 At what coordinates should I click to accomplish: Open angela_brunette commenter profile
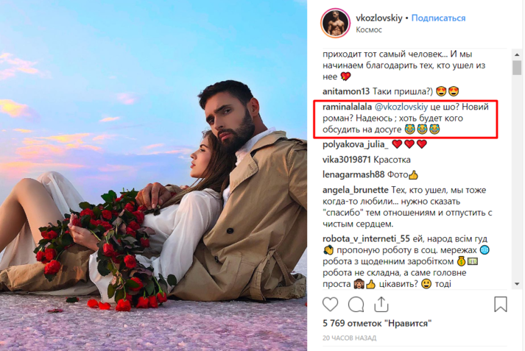click(x=355, y=190)
